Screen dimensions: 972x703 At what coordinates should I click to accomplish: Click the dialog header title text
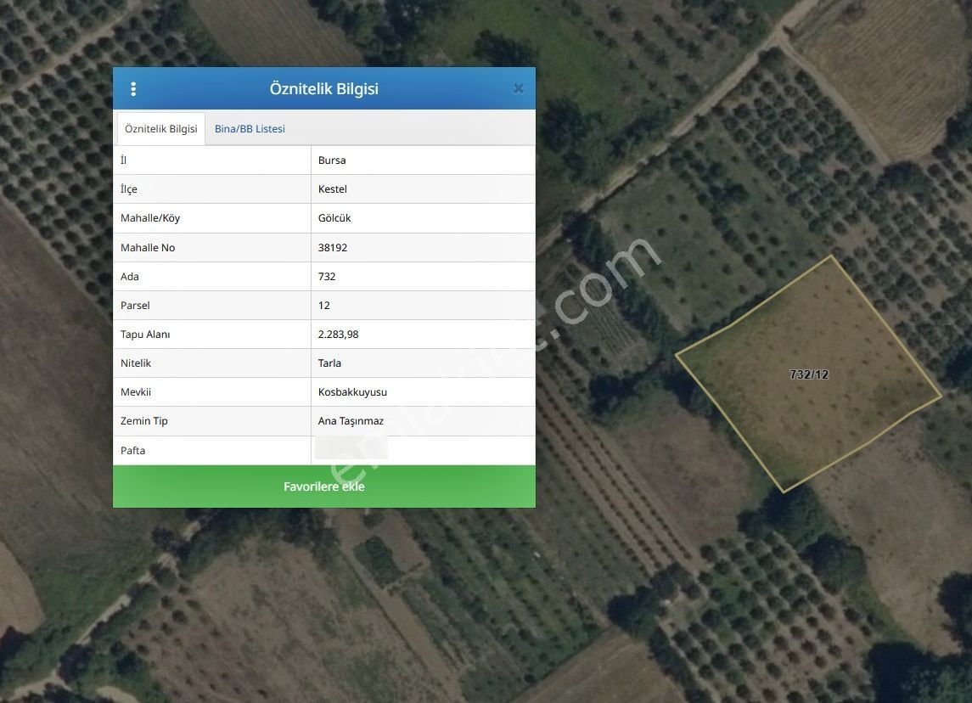[323, 89]
